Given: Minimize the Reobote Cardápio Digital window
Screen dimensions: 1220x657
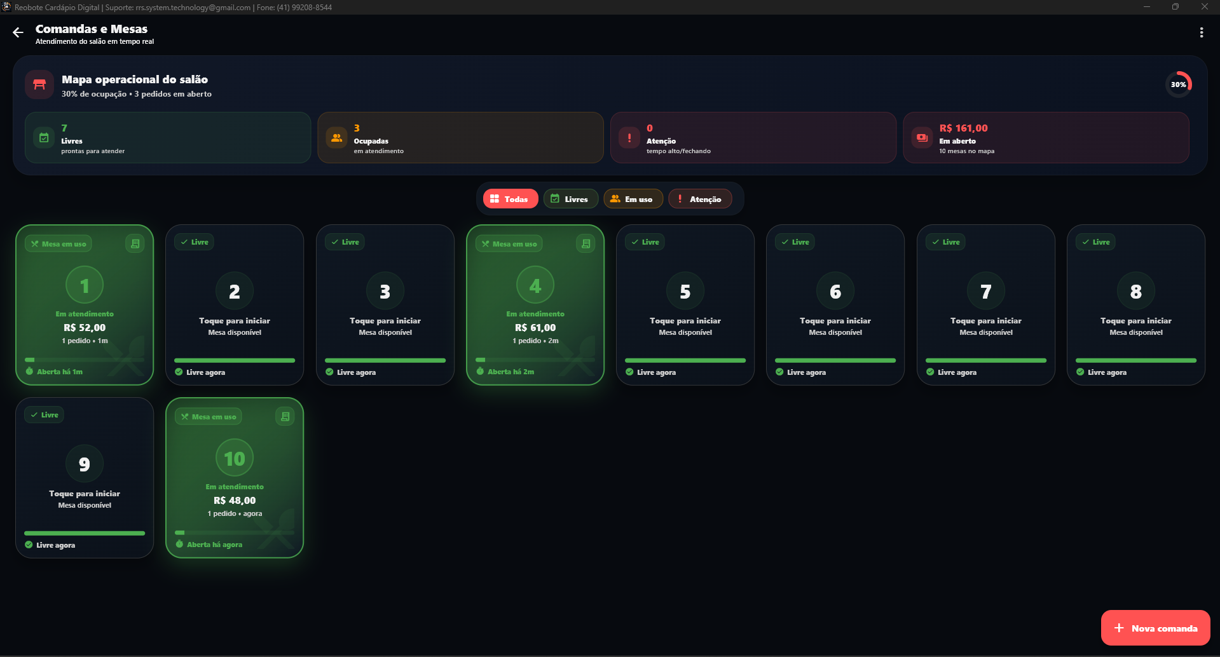Looking at the screenshot, I should [1147, 7].
